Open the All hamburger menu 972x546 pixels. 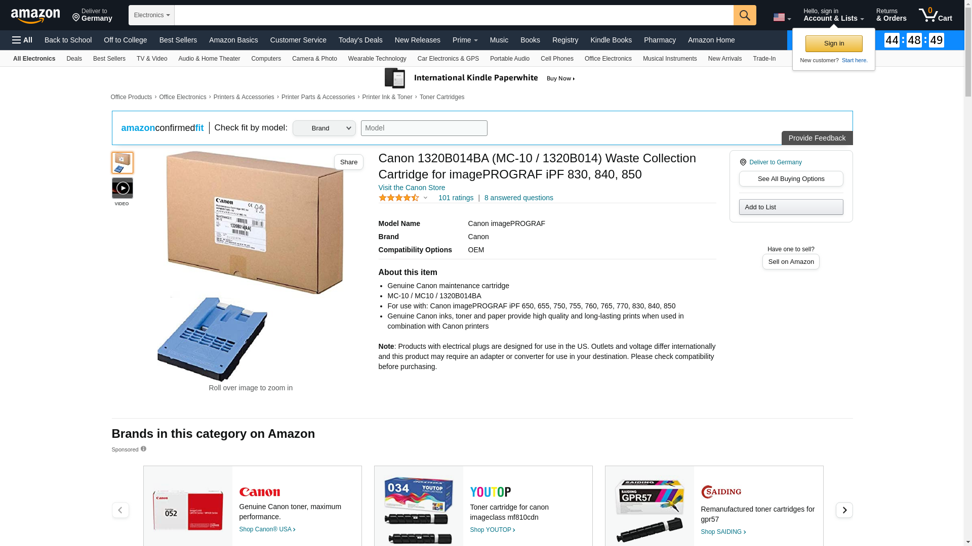[22, 40]
